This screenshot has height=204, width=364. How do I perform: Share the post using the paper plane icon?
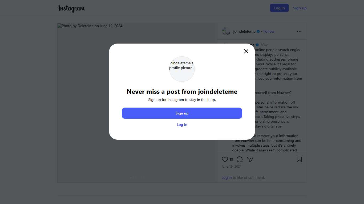(x=250, y=159)
